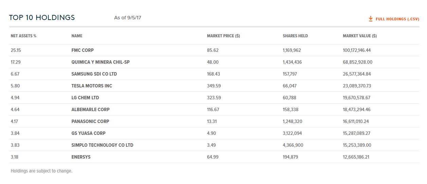Click on SAMSUNG SDI CO LTD
The width and height of the screenshot is (427, 184).
pos(94,74)
